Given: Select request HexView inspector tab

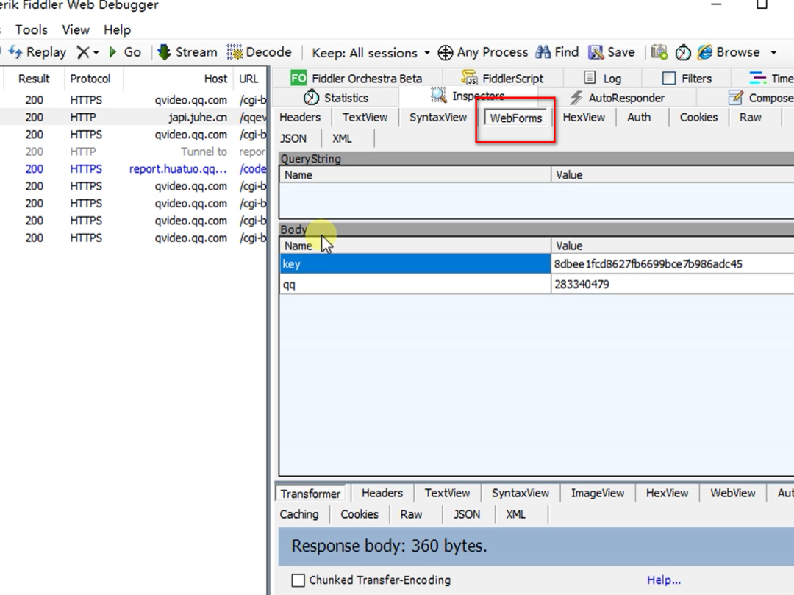Looking at the screenshot, I should pyautogui.click(x=584, y=118).
